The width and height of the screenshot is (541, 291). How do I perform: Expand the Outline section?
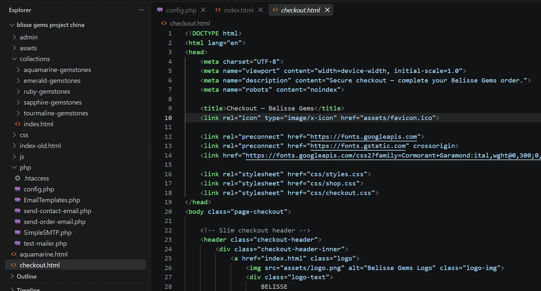12,276
